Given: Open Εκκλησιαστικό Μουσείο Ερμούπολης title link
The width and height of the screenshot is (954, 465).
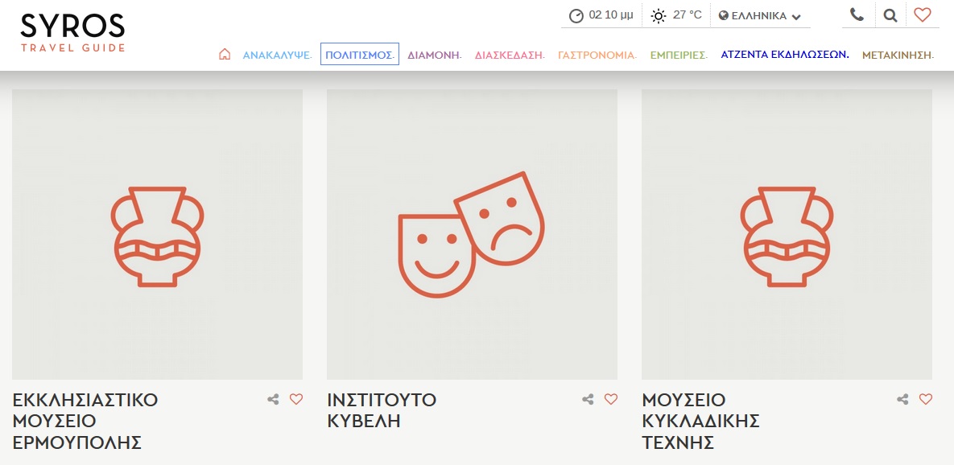Looking at the screenshot, I should click(x=85, y=421).
